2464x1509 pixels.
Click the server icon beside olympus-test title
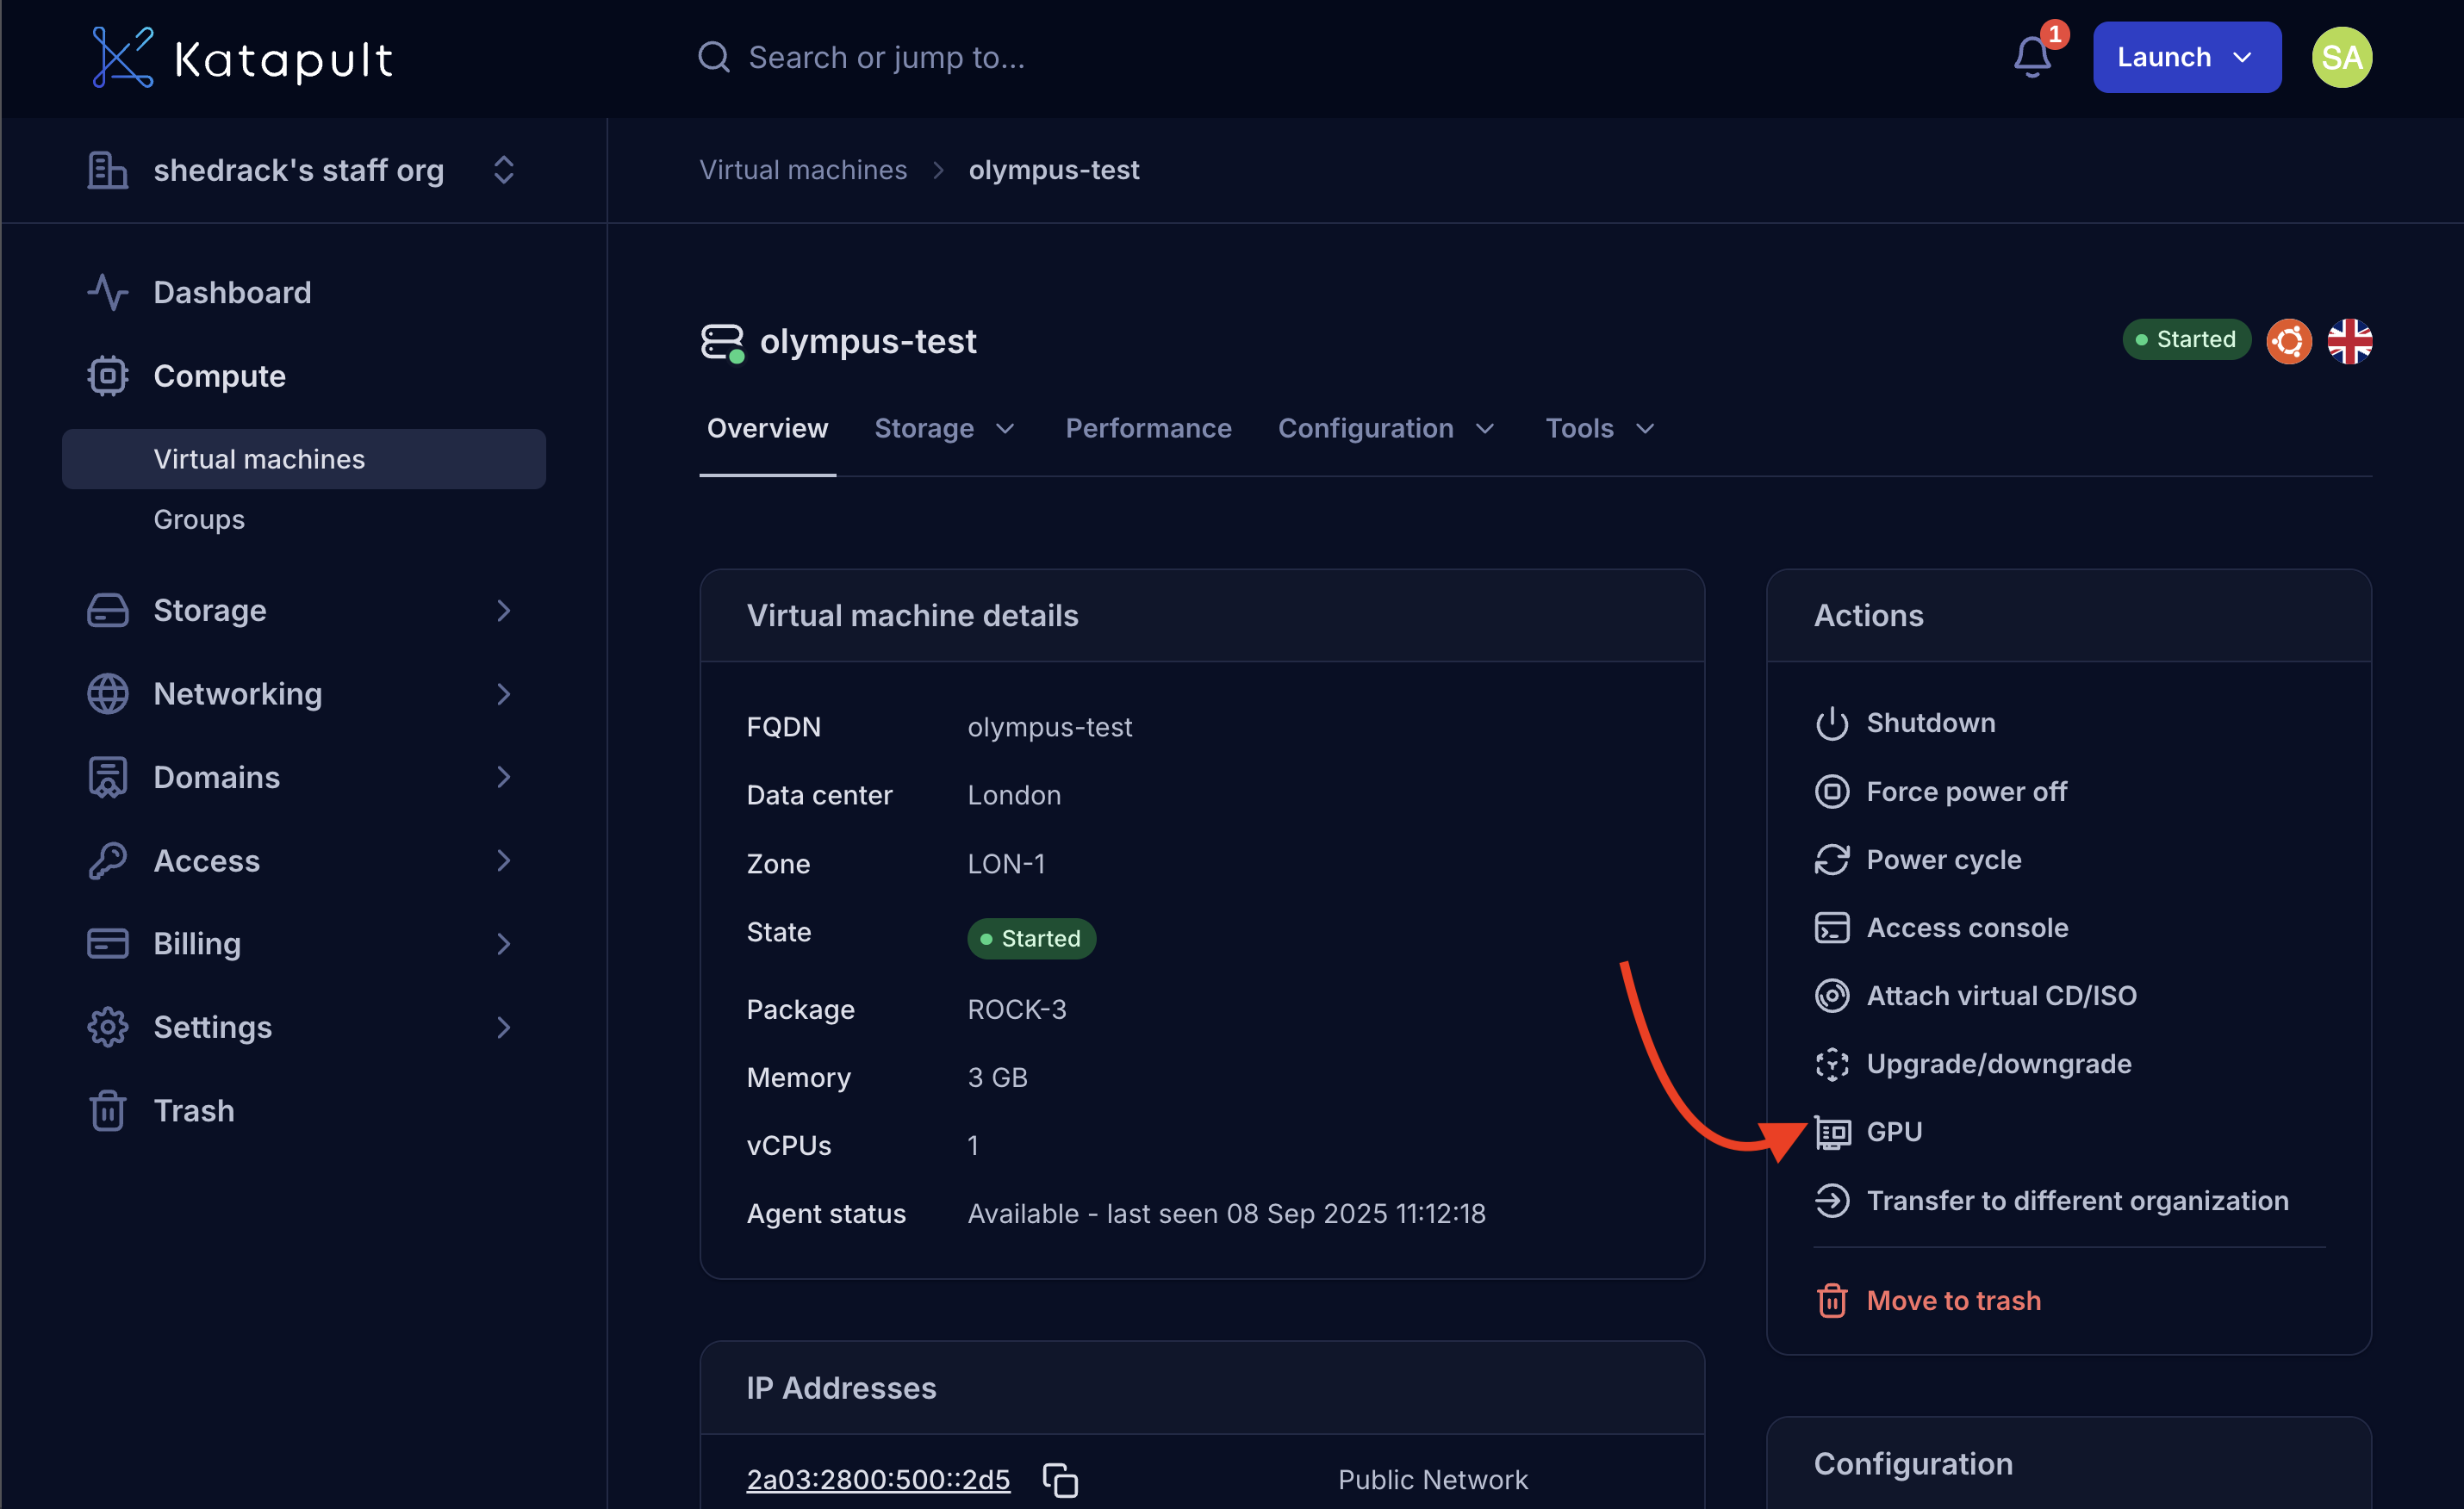tap(722, 343)
